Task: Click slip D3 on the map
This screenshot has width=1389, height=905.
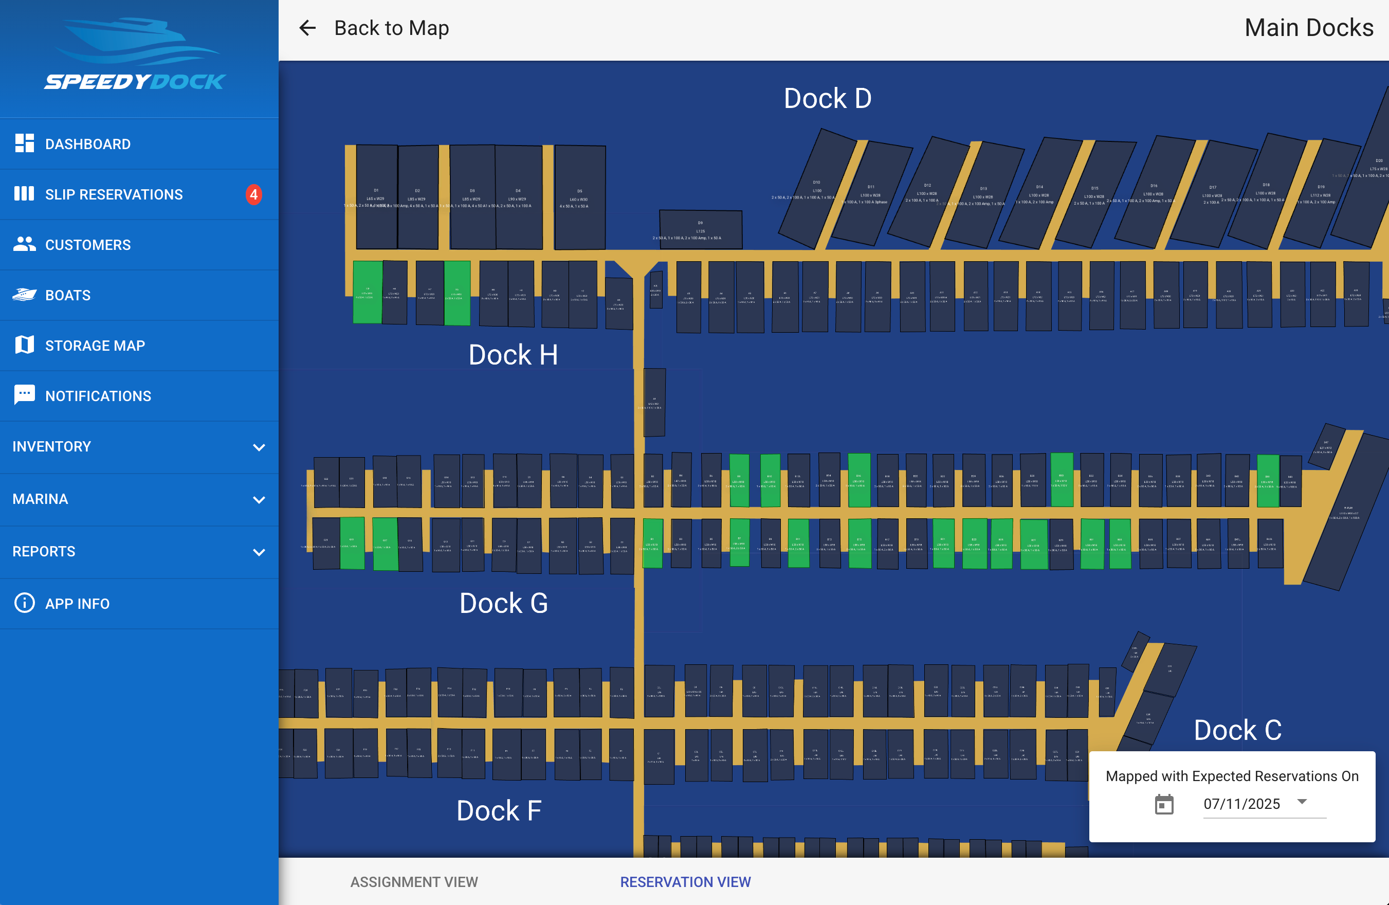Action: pos(472,197)
